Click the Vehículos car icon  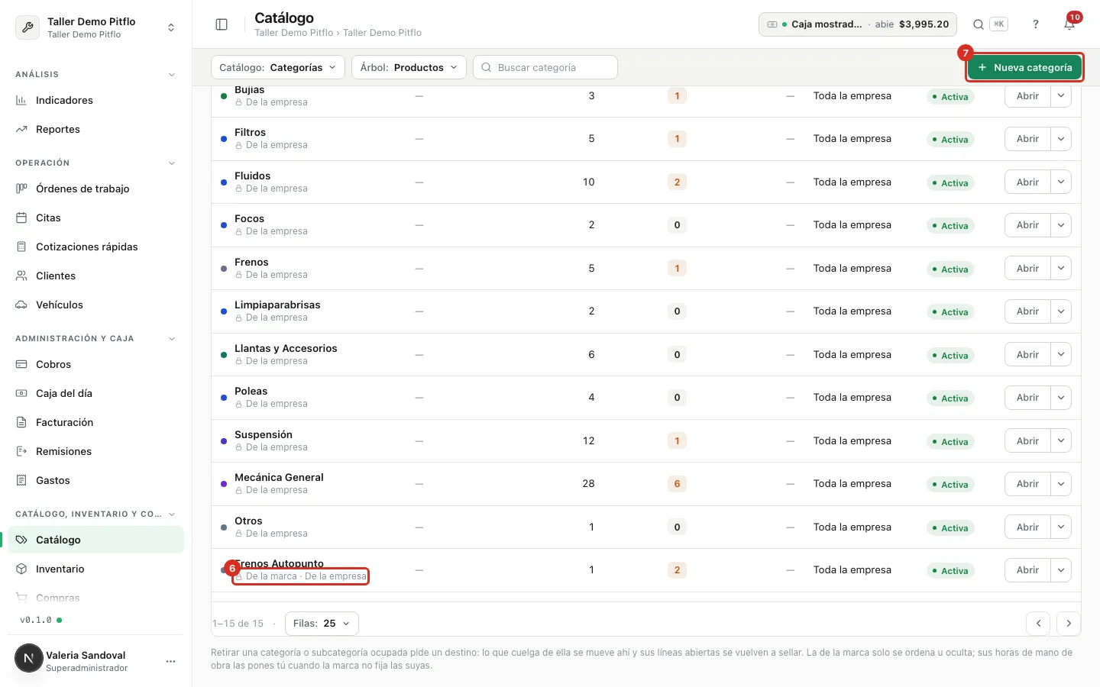coord(21,305)
